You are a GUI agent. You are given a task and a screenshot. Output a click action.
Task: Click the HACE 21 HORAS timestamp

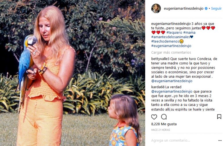click(x=161, y=130)
